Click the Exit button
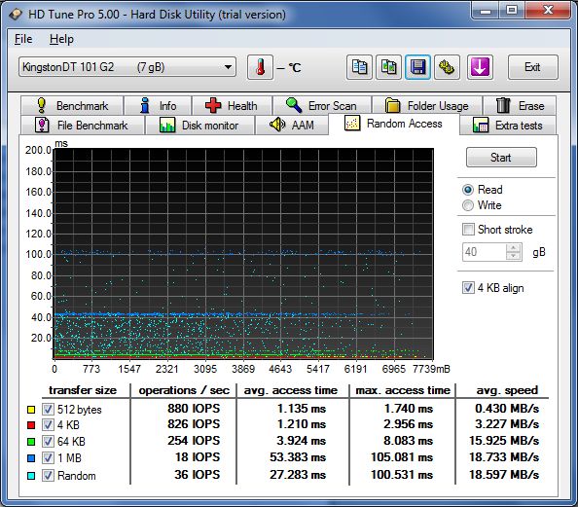The width and height of the screenshot is (578, 507). pyautogui.click(x=532, y=67)
